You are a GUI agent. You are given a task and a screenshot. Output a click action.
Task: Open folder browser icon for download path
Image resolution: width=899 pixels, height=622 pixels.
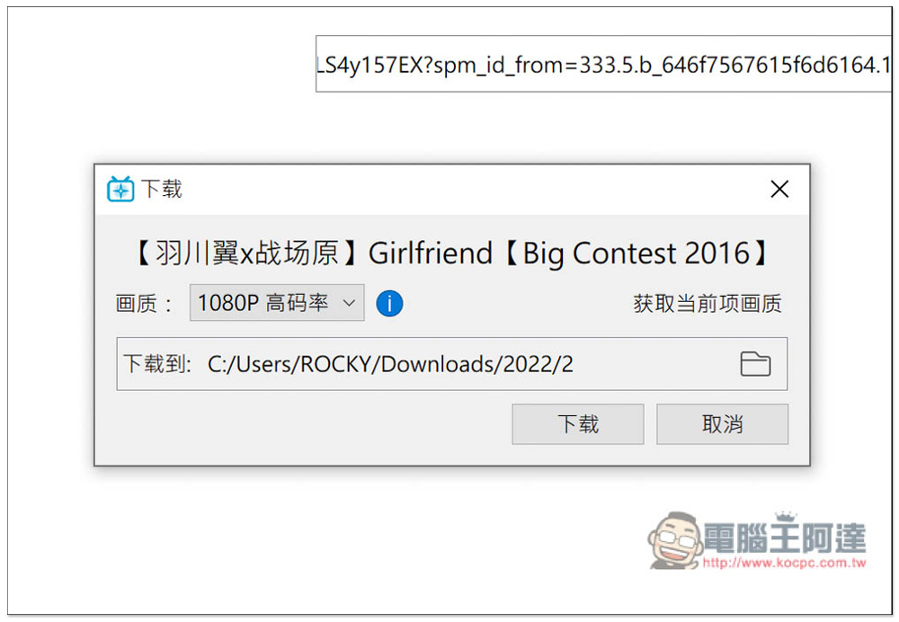[755, 364]
